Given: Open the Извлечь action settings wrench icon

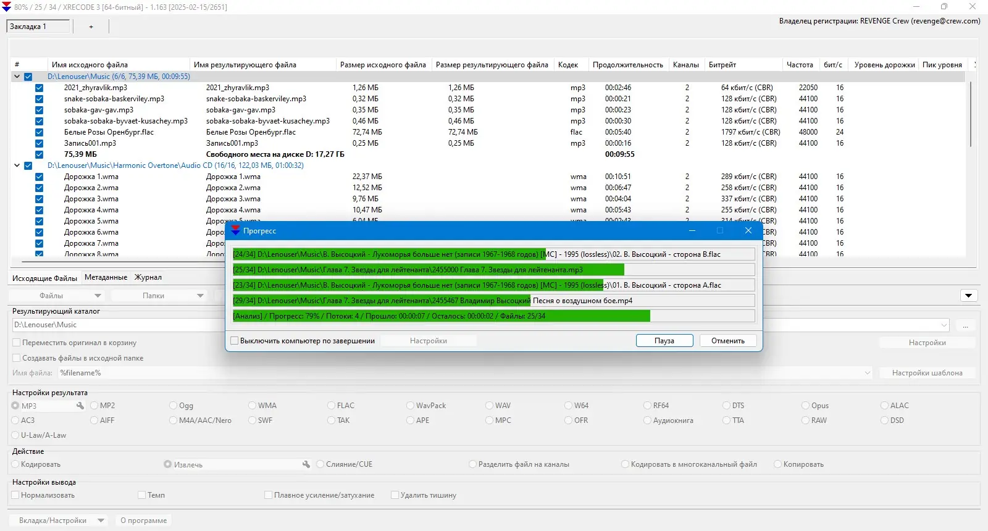Looking at the screenshot, I should (306, 464).
